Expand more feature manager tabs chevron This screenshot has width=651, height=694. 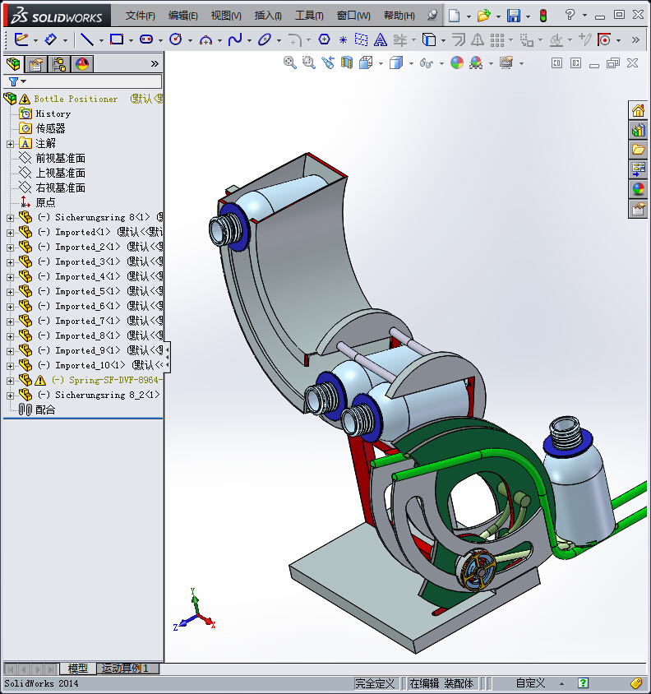[155, 64]
